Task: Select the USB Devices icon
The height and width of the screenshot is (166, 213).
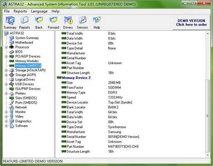Action: (12, 84)
